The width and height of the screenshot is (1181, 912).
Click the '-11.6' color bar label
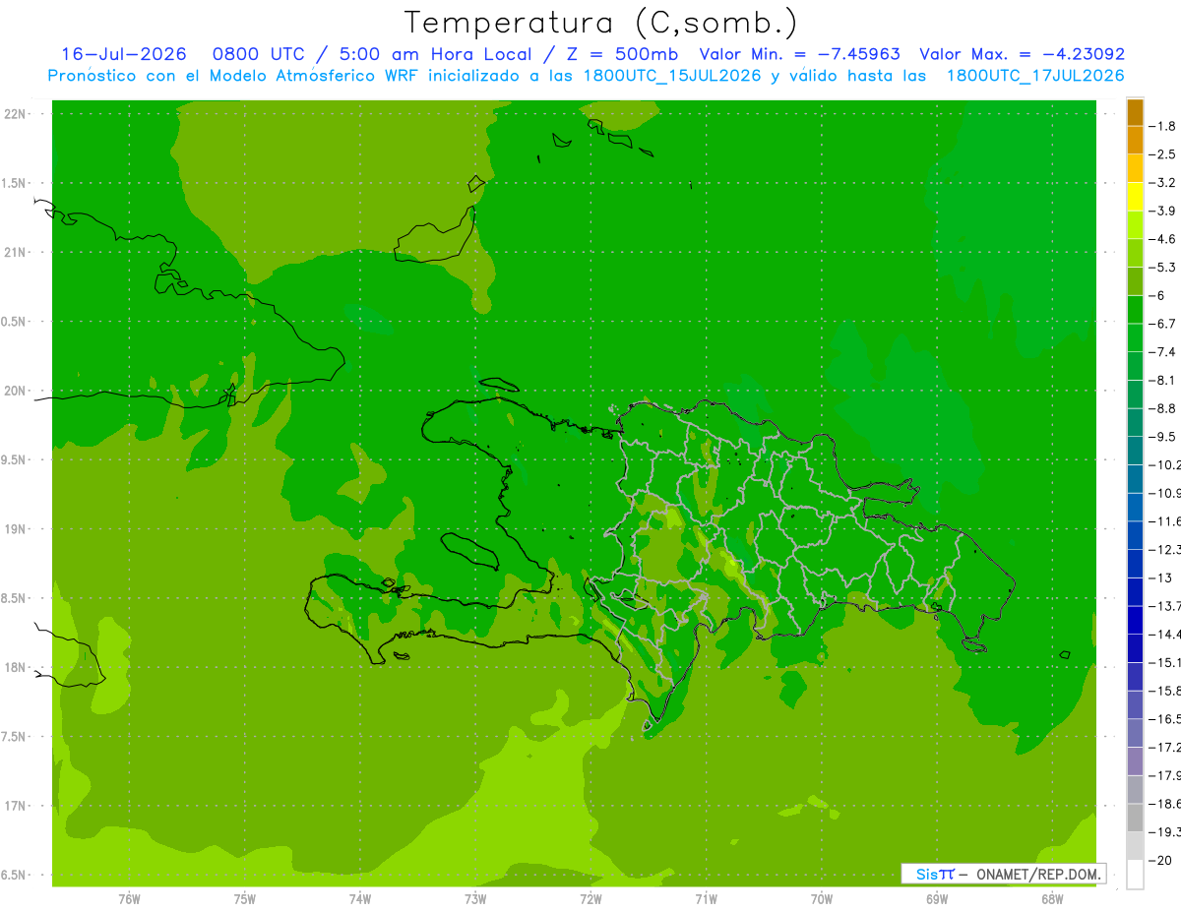click(x=1164, y=521)
